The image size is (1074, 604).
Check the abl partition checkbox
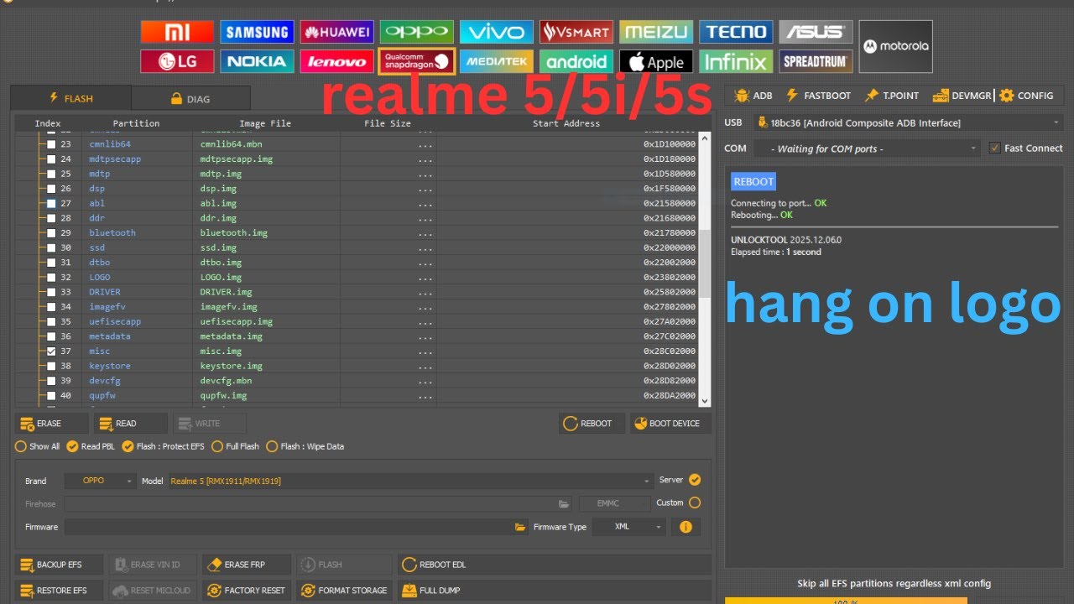pos(51,204)
